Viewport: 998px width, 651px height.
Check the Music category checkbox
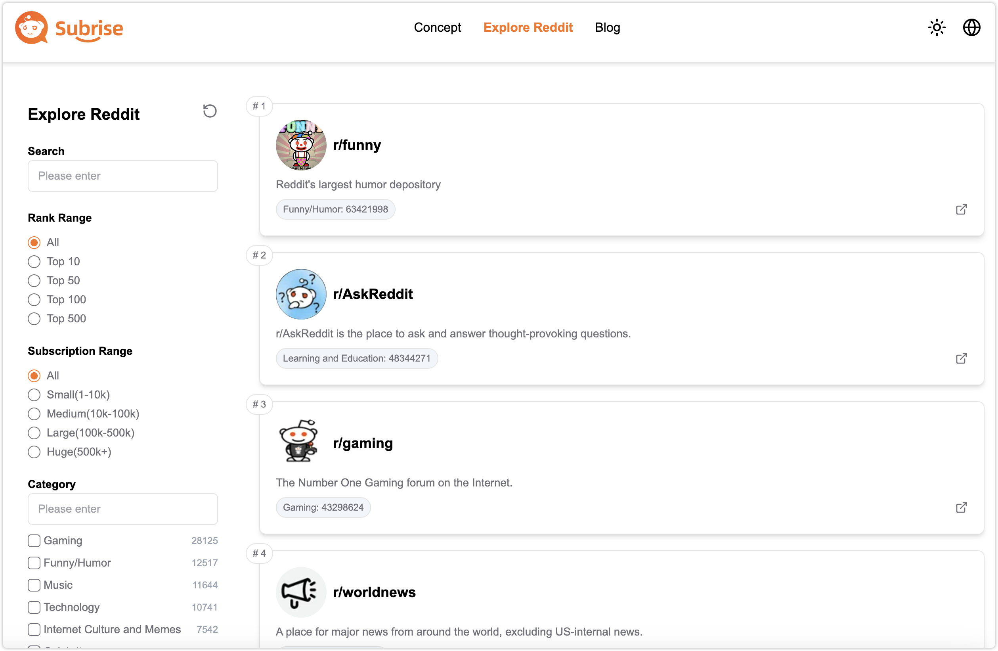[x=34, y=585]
